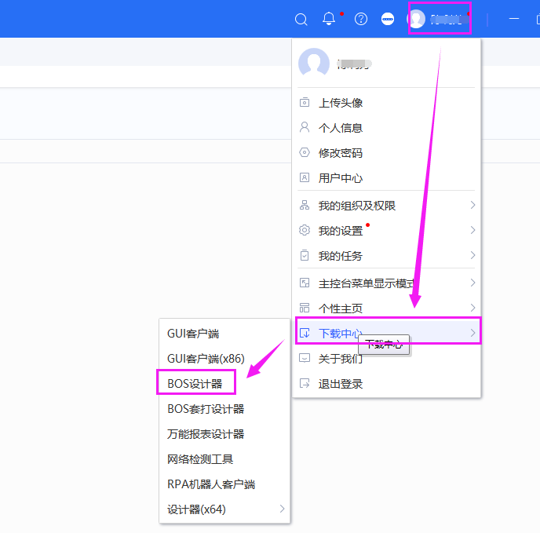Select BOS设计器 from download list

tap(195, 384)
